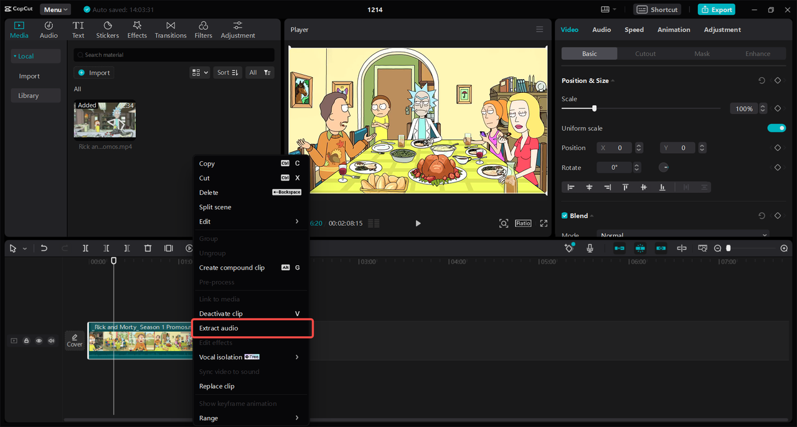Toggle auto snapping in timeline
Screen dimensions: 797x427
point(640,248)
